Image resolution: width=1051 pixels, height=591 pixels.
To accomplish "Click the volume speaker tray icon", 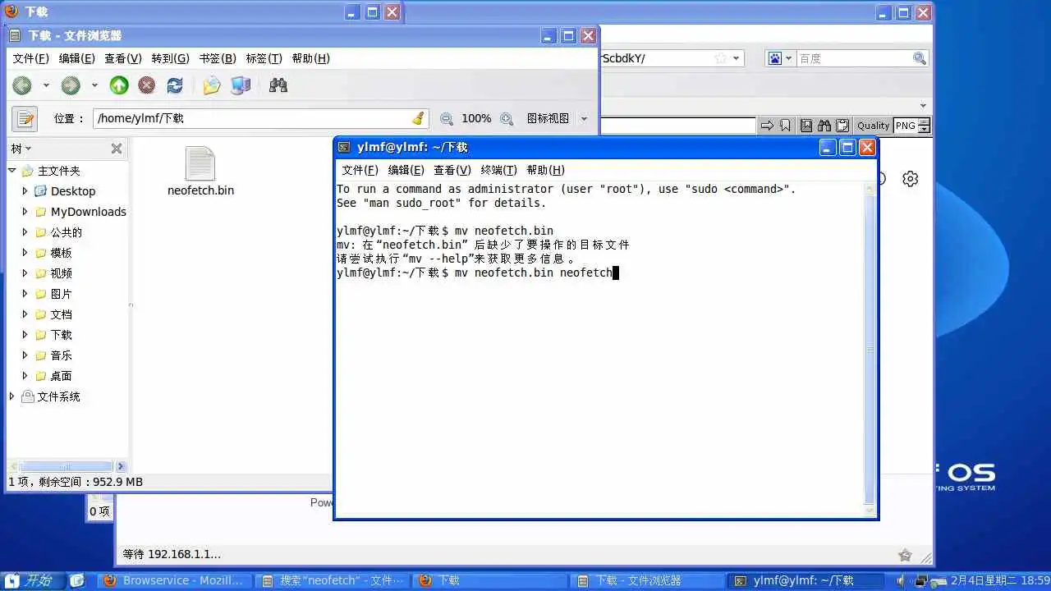I will pos(901,580).
